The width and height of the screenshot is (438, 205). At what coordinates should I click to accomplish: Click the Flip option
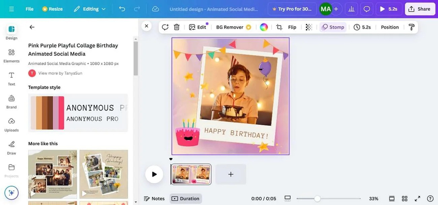point(292,27)
